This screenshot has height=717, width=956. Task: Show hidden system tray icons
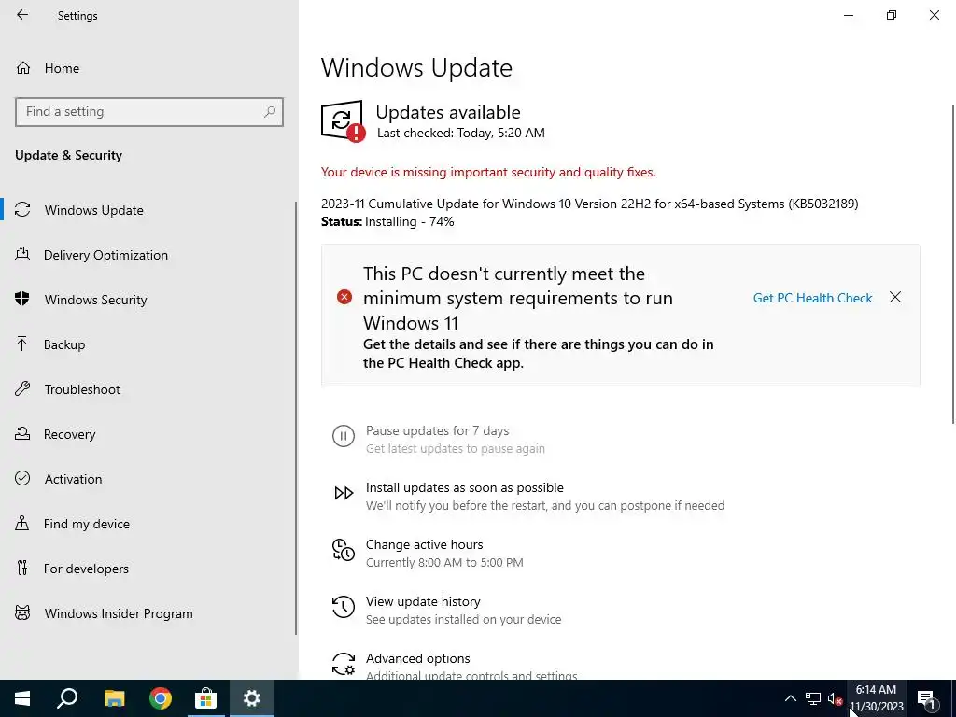[790, 698]
